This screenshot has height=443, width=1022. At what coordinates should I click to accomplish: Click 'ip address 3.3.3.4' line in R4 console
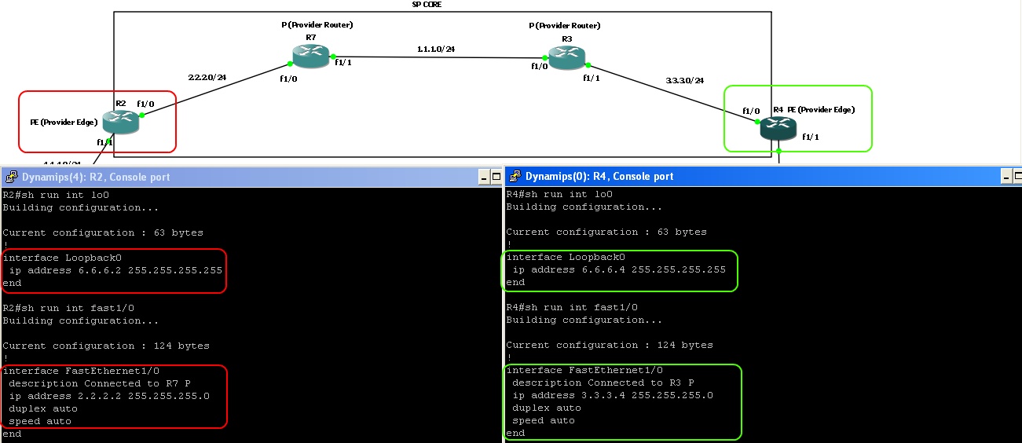pos(613,395)
